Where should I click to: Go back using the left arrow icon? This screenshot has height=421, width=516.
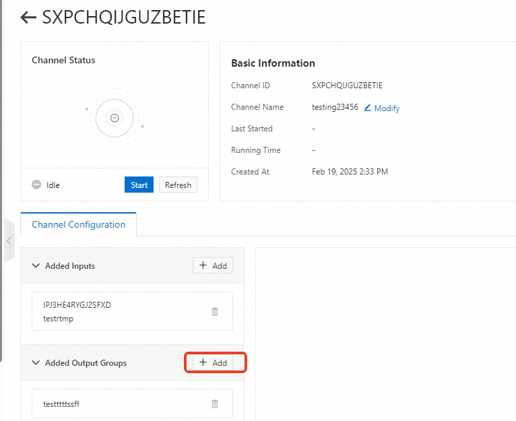click(x=28, y=17)
